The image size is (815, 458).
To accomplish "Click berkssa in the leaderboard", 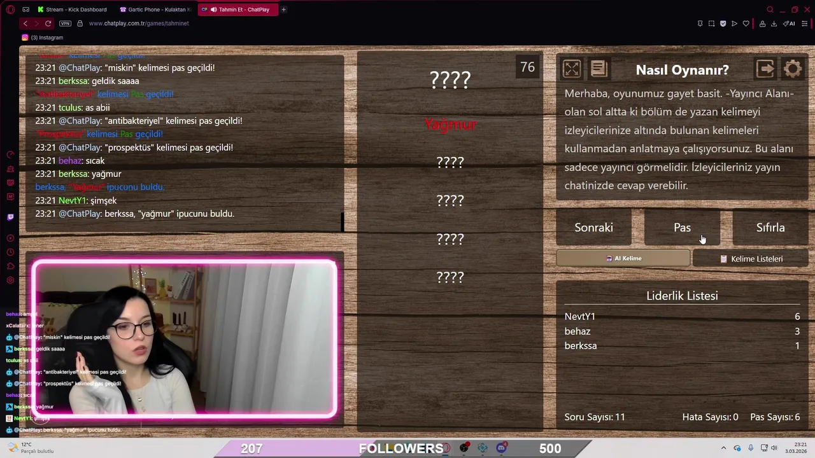I will 581,345.
